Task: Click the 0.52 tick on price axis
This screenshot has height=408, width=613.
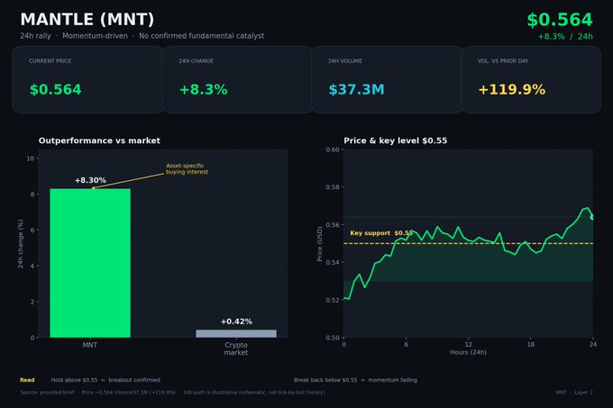Action: (x=333, y=300)
